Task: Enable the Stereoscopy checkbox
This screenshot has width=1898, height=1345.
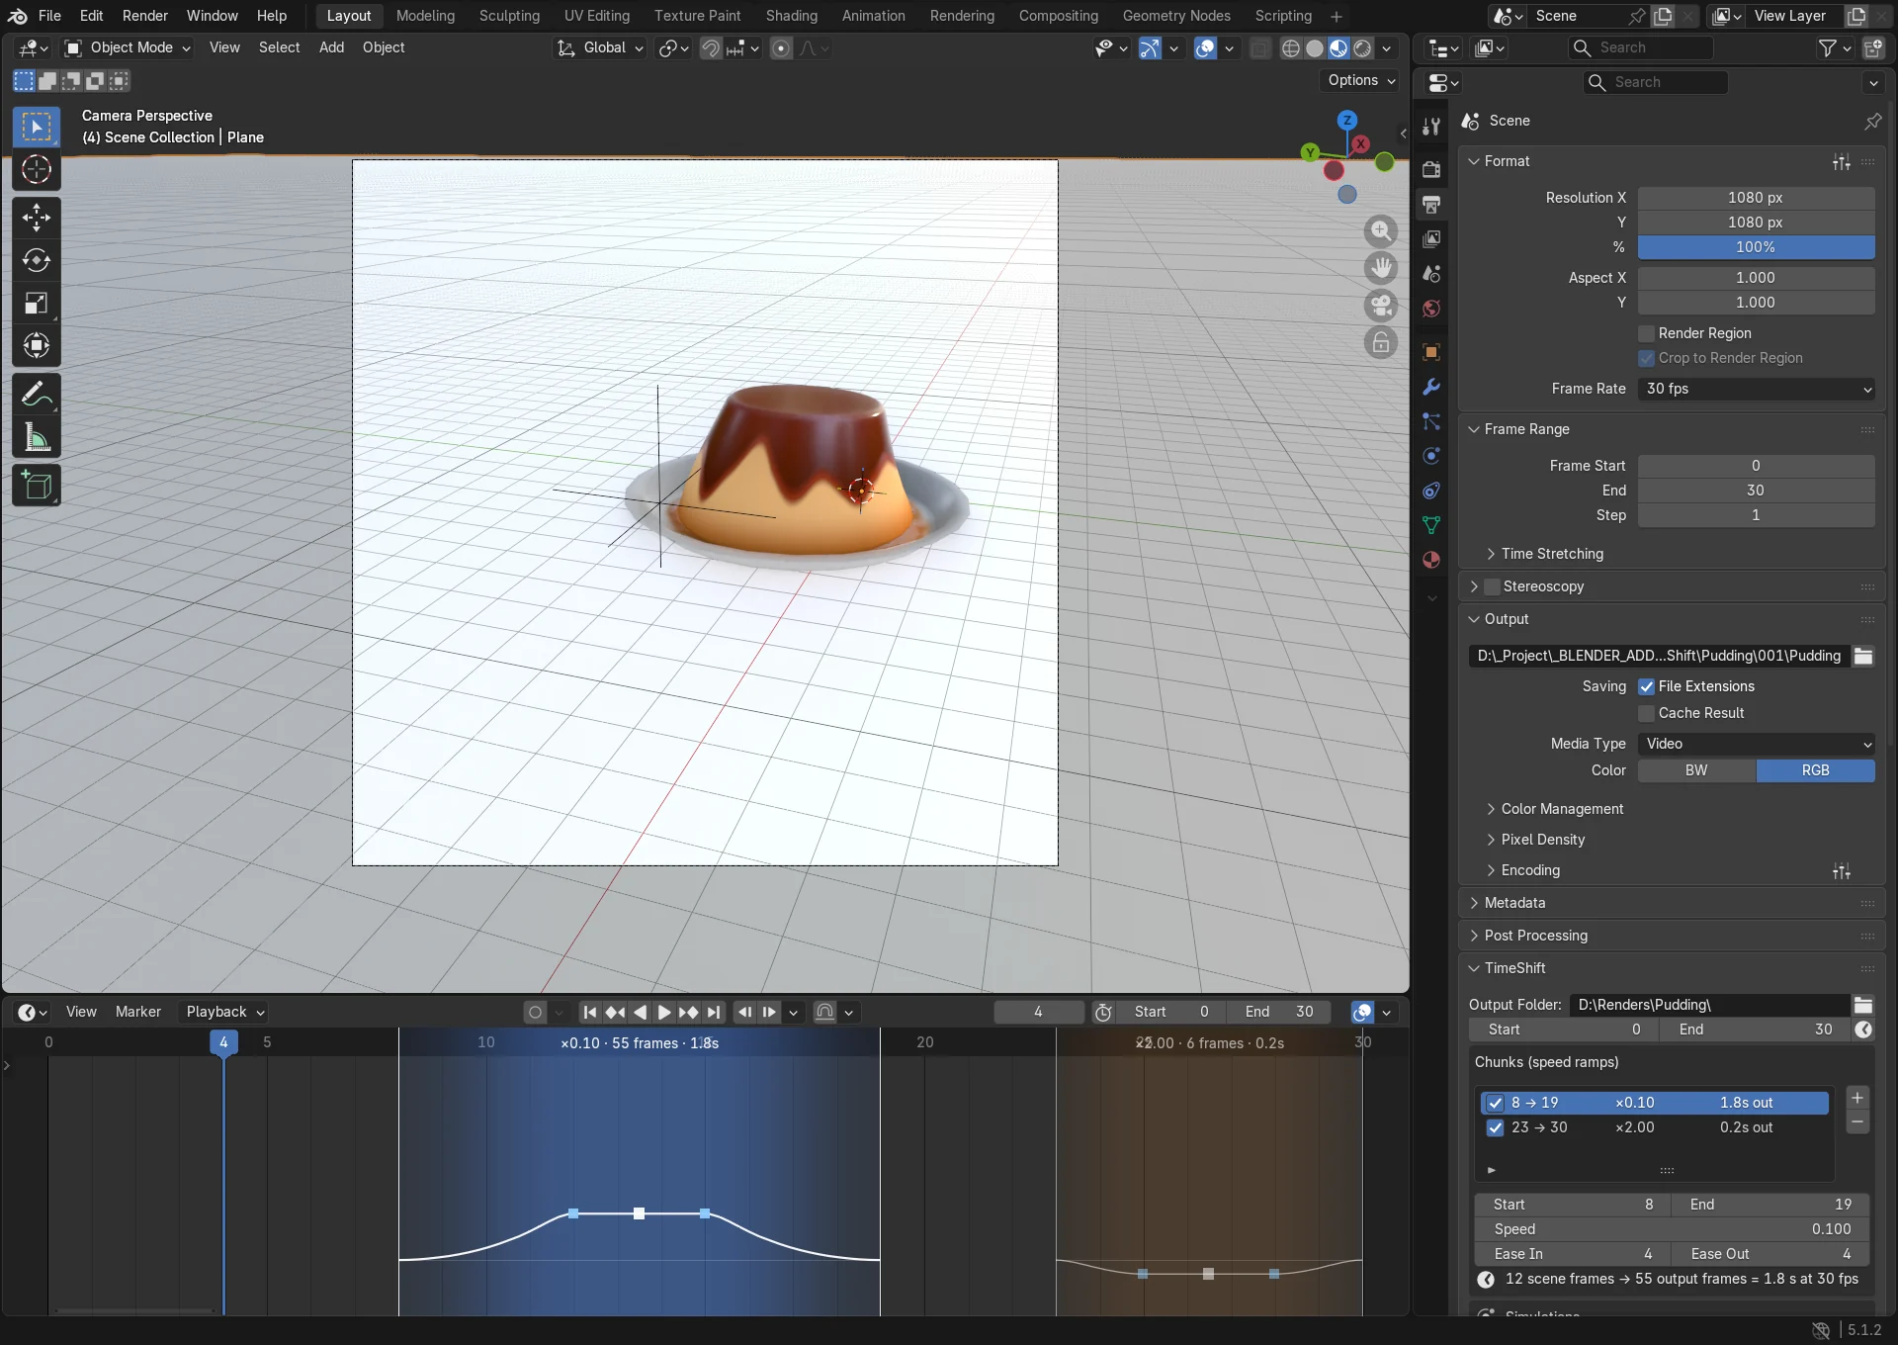Action: click(1493, 586)
